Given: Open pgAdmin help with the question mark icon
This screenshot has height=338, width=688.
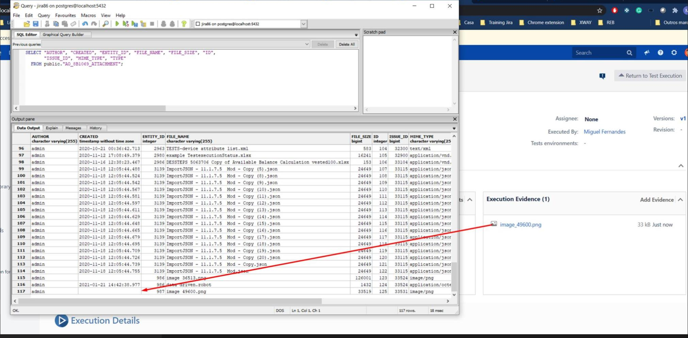Looking at the screenshot, I should coord(183,24).
